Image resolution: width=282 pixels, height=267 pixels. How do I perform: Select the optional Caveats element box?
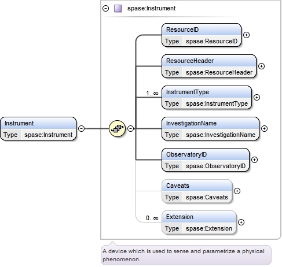click(197, 191)
